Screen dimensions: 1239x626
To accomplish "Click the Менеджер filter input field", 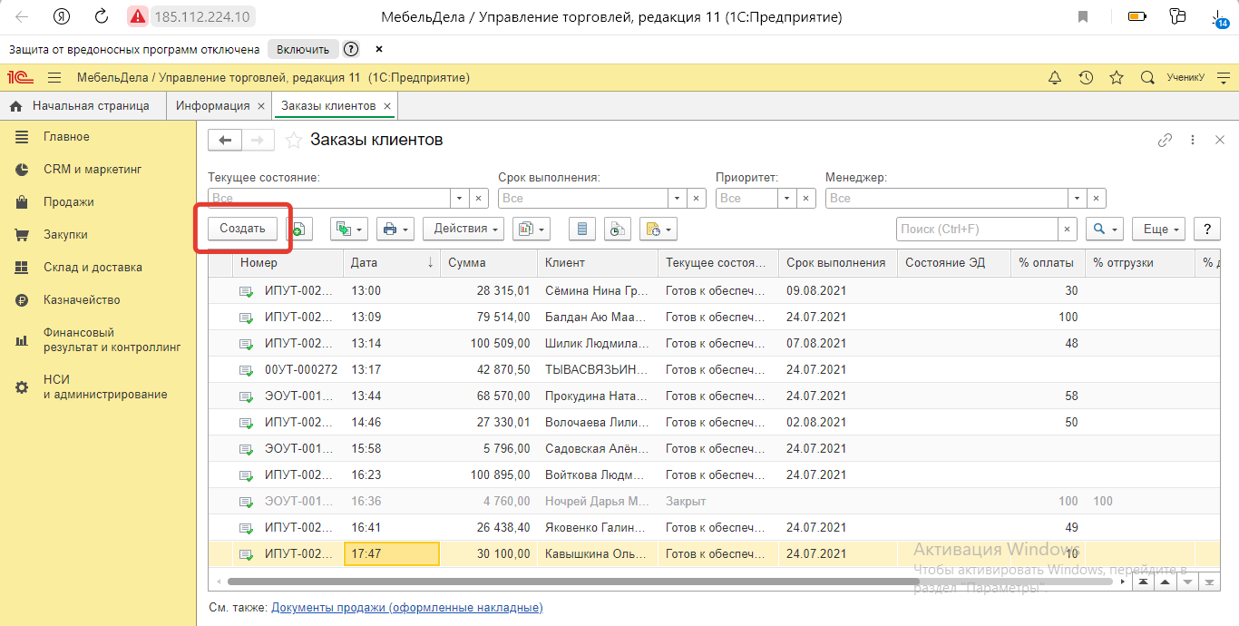I will pos(947,198).
